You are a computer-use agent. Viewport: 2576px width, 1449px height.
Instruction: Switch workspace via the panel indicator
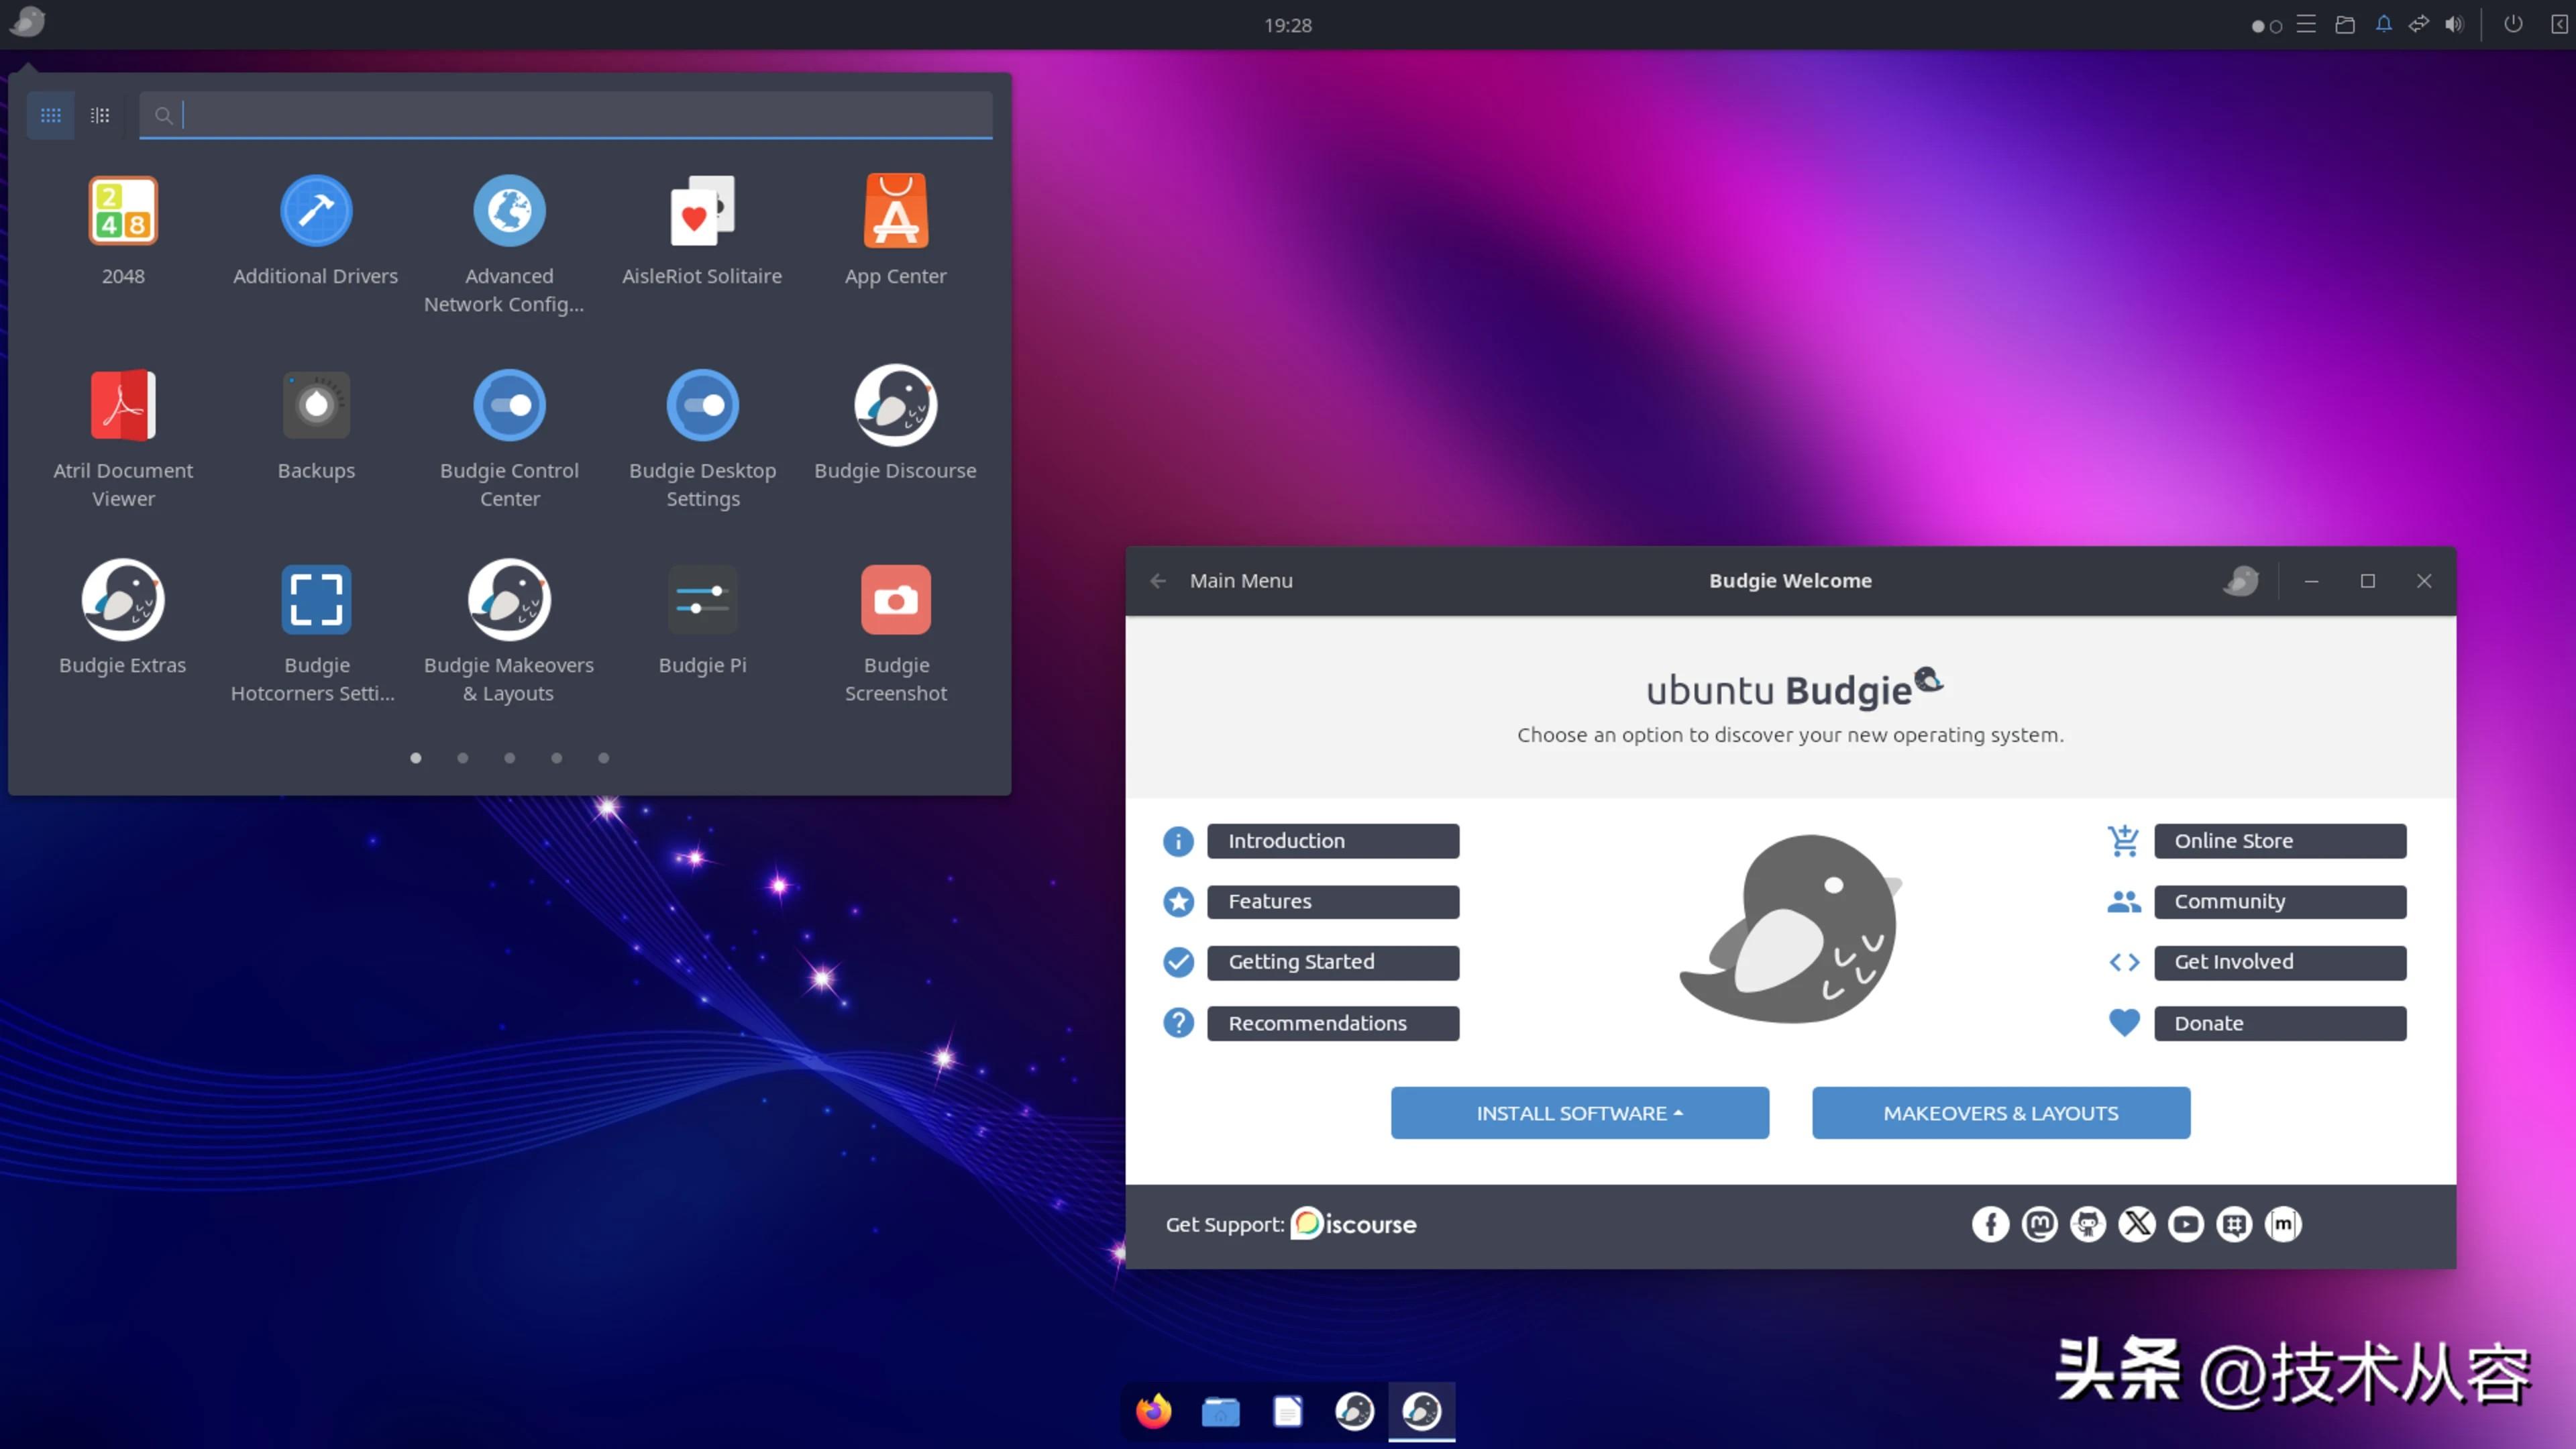(x=2266, y=26)
